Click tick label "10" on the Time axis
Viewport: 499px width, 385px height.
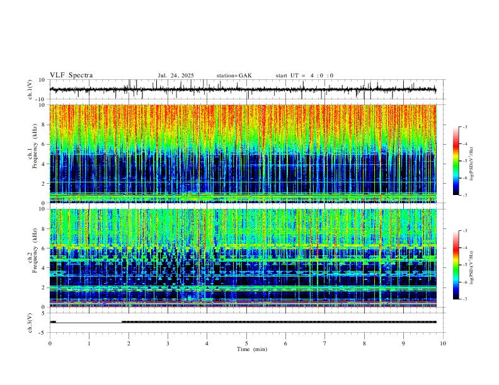(443, 343)
